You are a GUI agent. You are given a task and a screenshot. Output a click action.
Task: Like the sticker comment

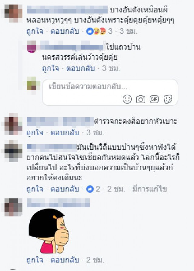coord(35,260)
